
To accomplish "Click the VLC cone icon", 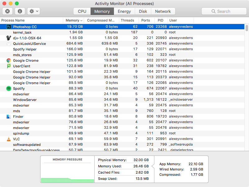I will pos(9,139).
